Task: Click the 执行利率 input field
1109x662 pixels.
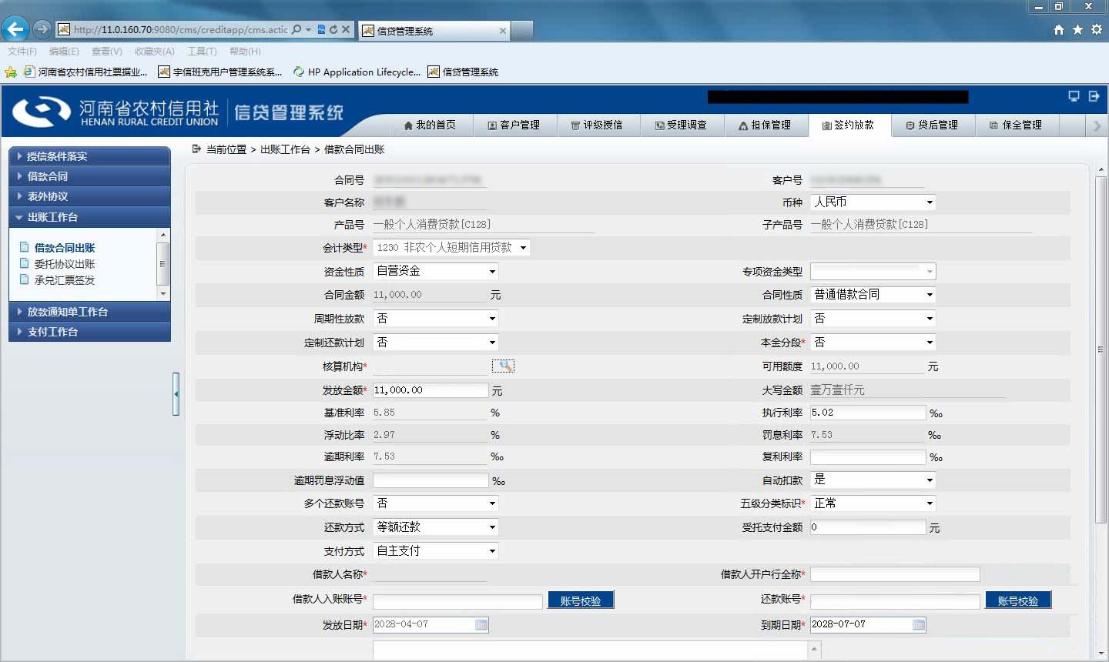Action: 868,413
